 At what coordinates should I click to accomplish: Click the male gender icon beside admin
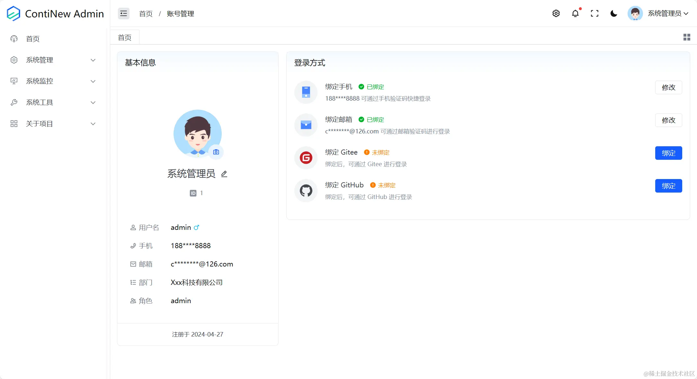[x=197, y=227]
